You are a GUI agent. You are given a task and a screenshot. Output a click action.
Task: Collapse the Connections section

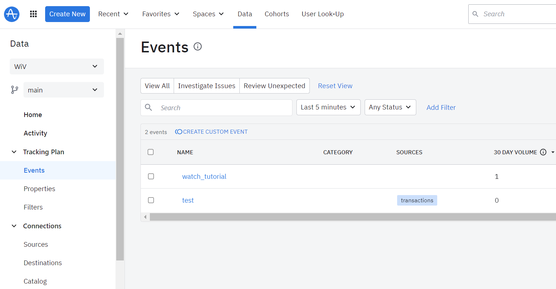pyautogui.click(x=14, y=226)
